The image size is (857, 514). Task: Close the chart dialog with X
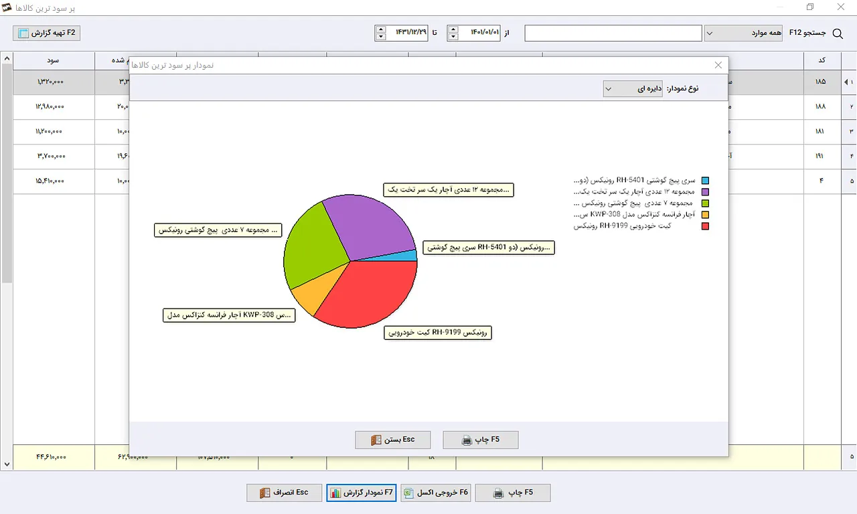[718, 65]
